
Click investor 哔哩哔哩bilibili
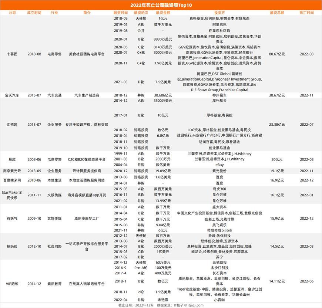pos(219,230)
